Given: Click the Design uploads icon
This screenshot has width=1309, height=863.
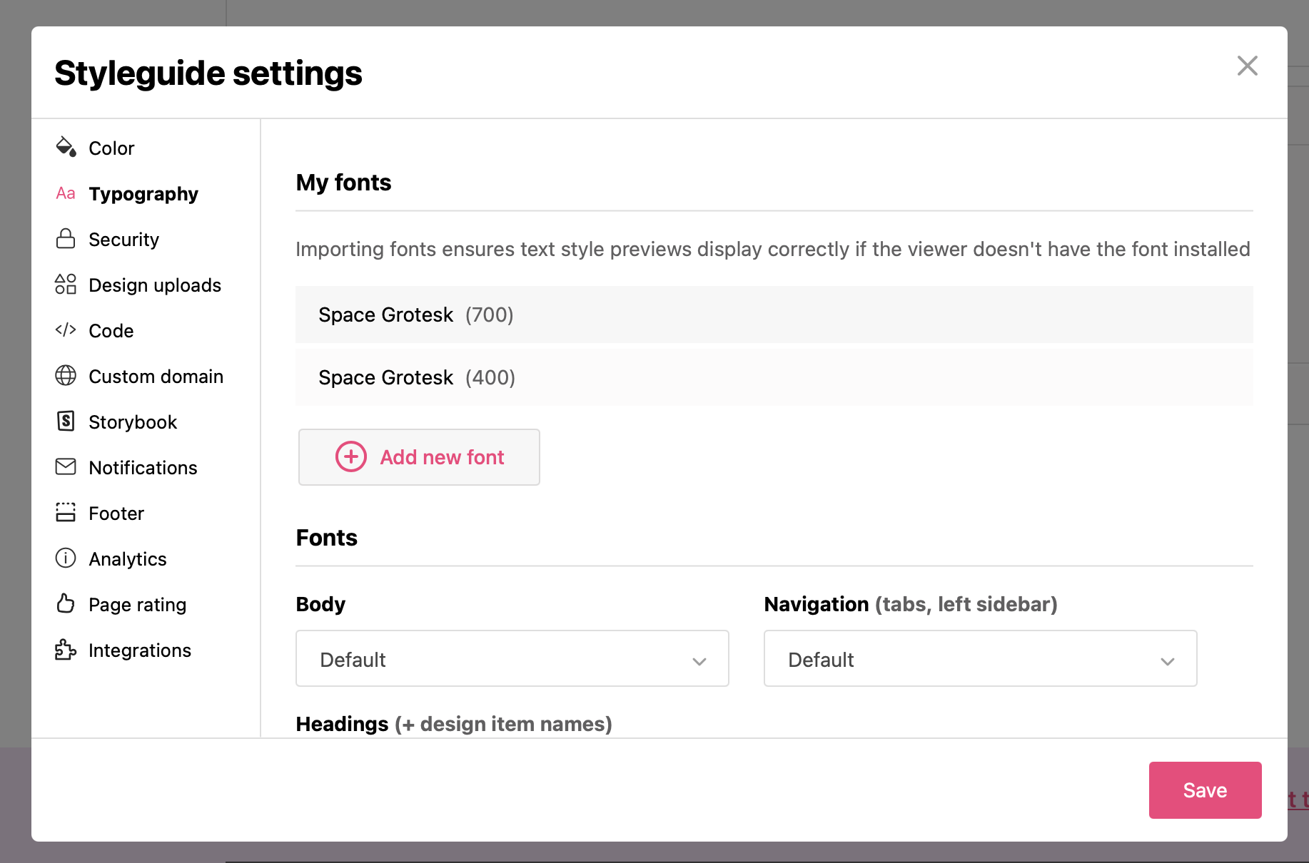Looking at the screenshot, I should [65, 285].
